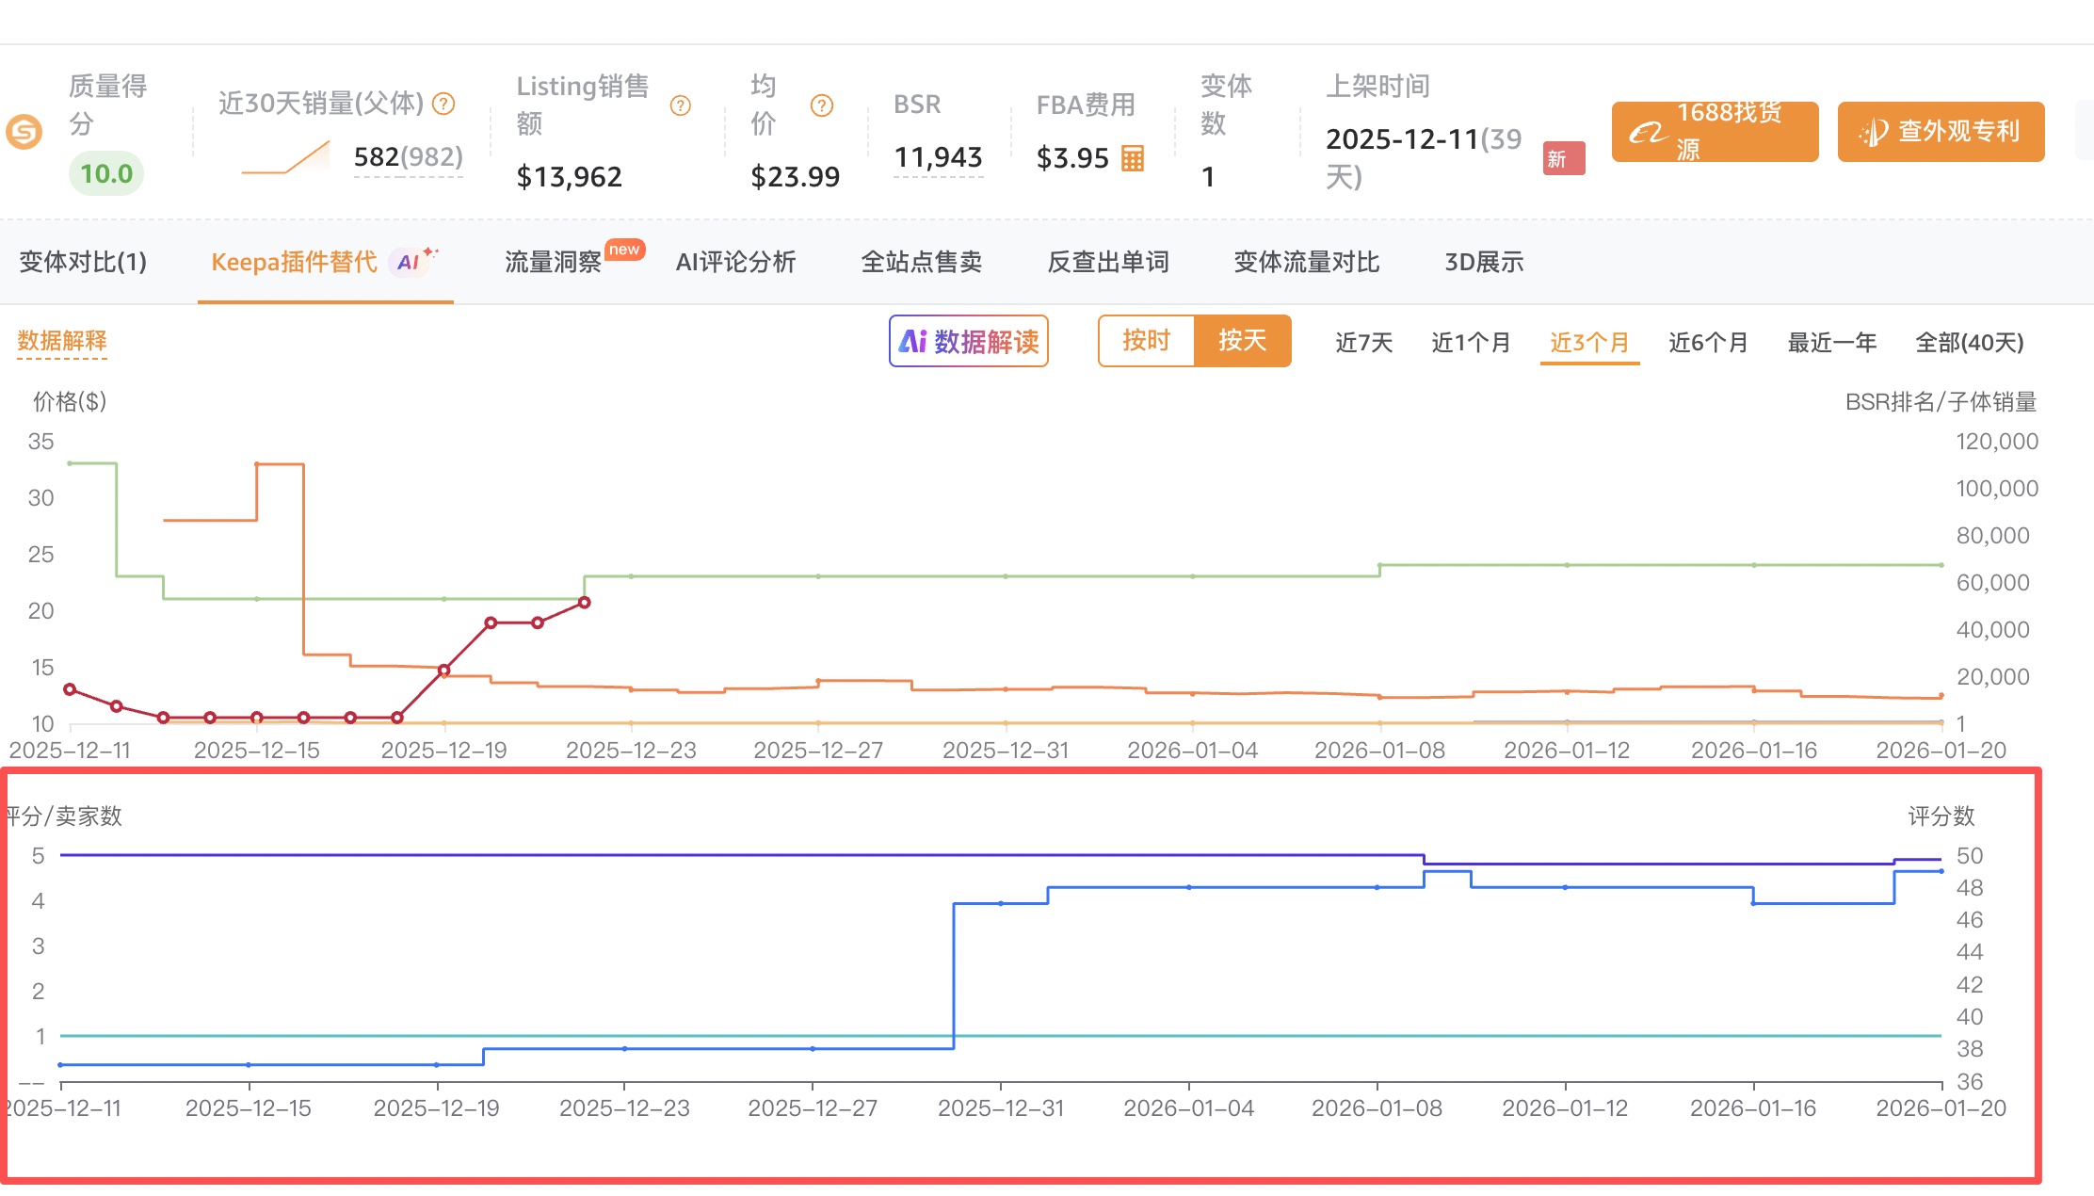The image size is (2094, 1196).
Task: Click the Ai 数据解读 button
Action: (x=969, y=341)
